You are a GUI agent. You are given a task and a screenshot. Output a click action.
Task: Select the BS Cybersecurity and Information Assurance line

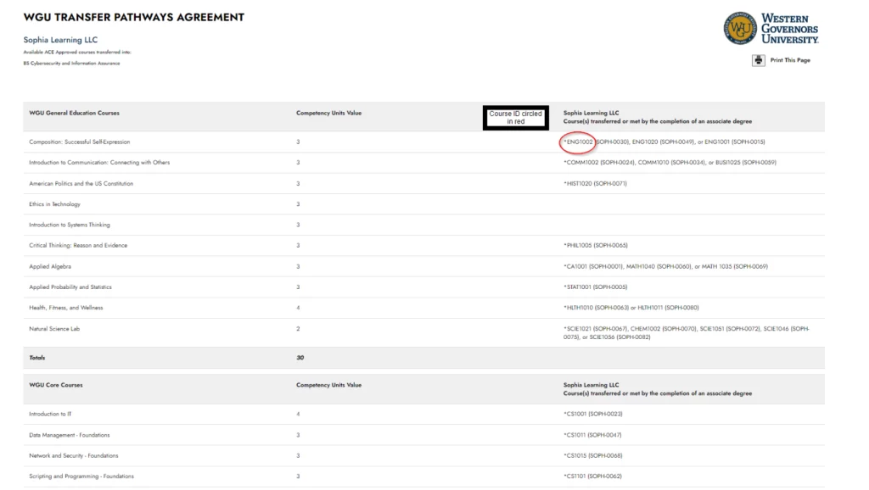point(71,63)
